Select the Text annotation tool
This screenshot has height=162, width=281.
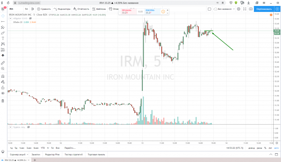point(3,38)
